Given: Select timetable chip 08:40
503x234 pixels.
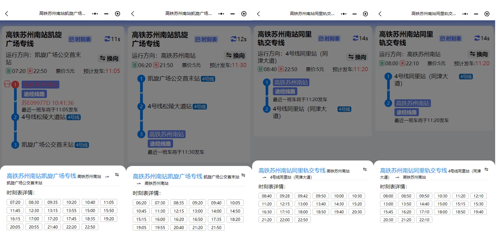Looking at the screenshot, I should pos(267,196).
